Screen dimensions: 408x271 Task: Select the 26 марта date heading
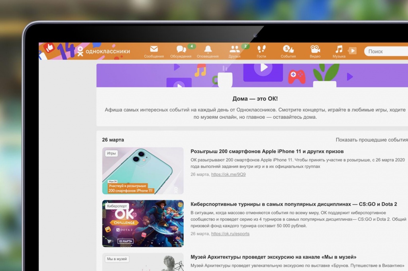point(113,139)
